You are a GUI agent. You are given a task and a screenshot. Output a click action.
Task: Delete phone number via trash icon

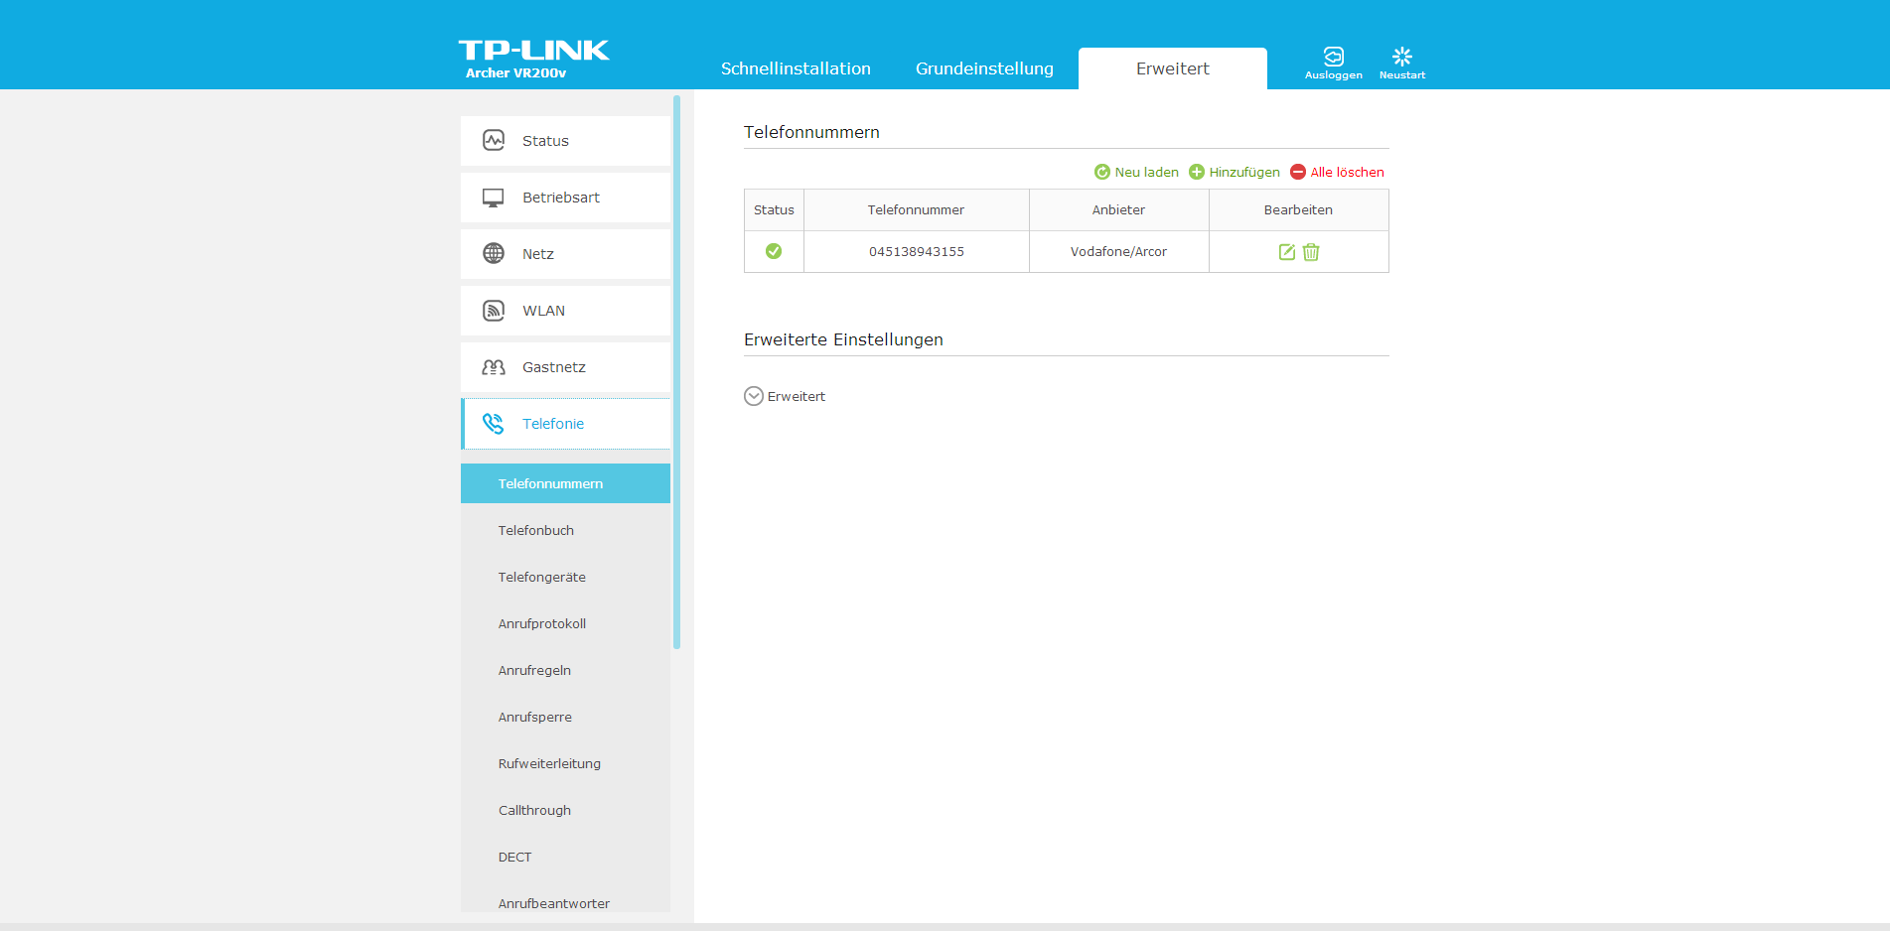coord(1311,252)
